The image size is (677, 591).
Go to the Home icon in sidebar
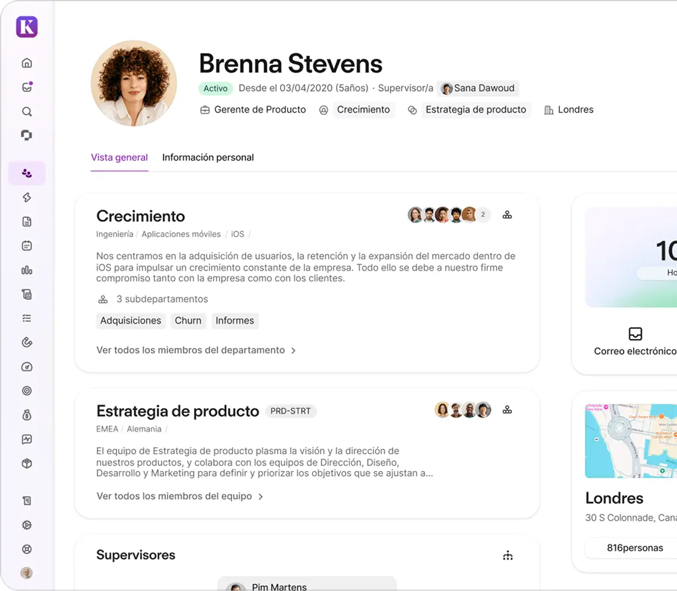coord(27,63)
